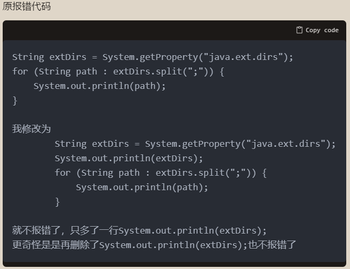This screenshot has height=269, width=350.
Task: Click the second indented for loop line
Action: pyautogui.click(x=161, y=173)
